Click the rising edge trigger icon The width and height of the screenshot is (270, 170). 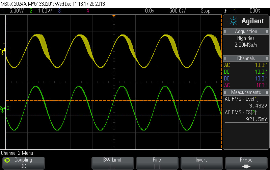point(225,11)
